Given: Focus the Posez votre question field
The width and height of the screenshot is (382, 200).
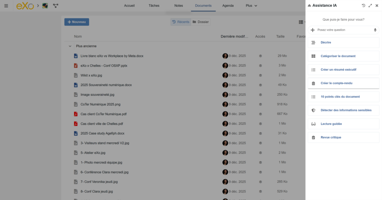Looking at the screenshot, I should coord(343,30).
